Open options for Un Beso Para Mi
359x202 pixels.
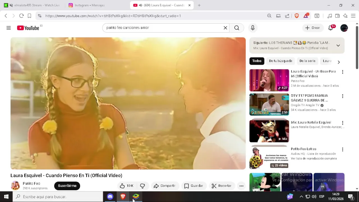point(342,72)
